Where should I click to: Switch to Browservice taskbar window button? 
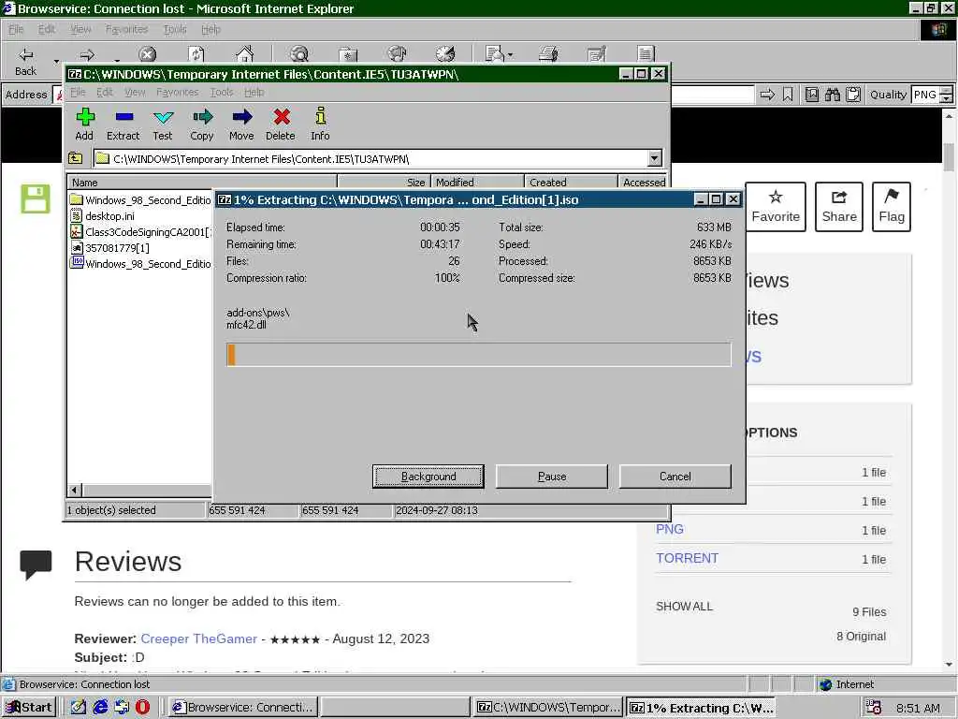click(x=243, y=708)
